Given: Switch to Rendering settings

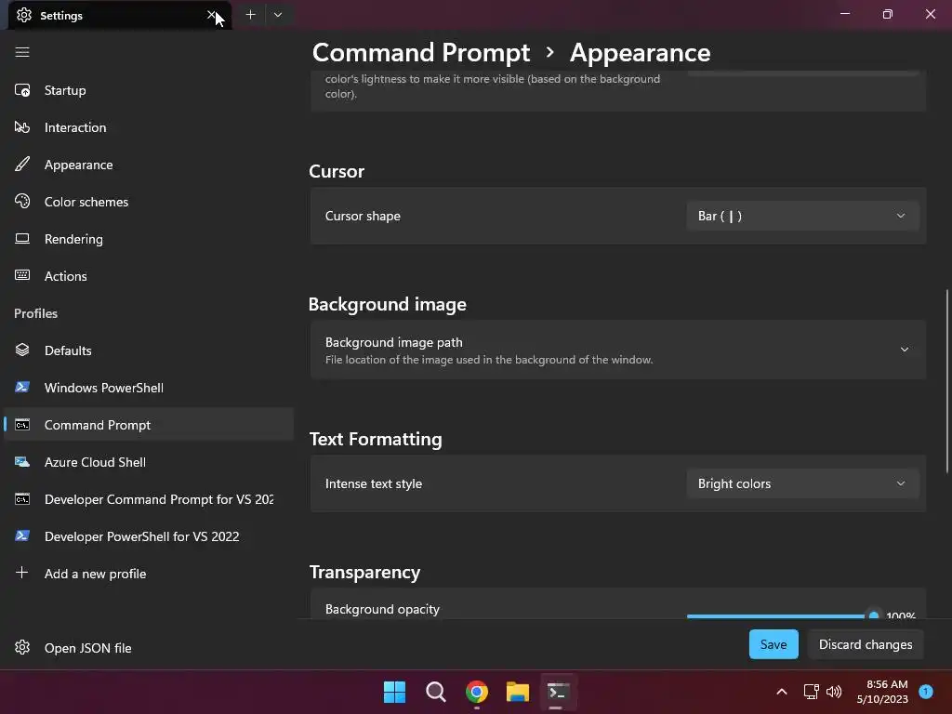Looking at the screenshot, I should click(x=149, y=239).
